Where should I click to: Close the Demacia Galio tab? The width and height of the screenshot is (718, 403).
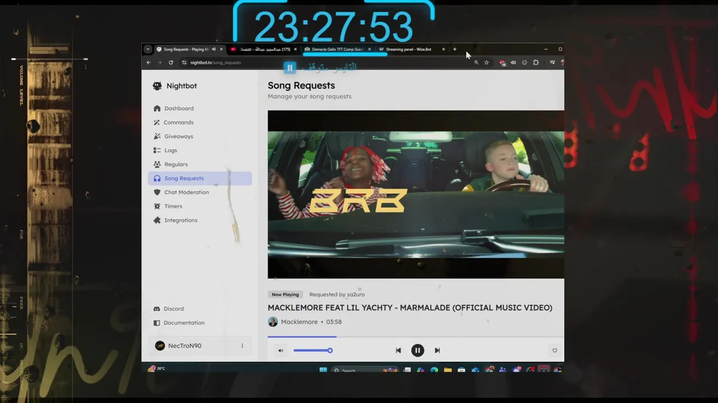point(369,49)
